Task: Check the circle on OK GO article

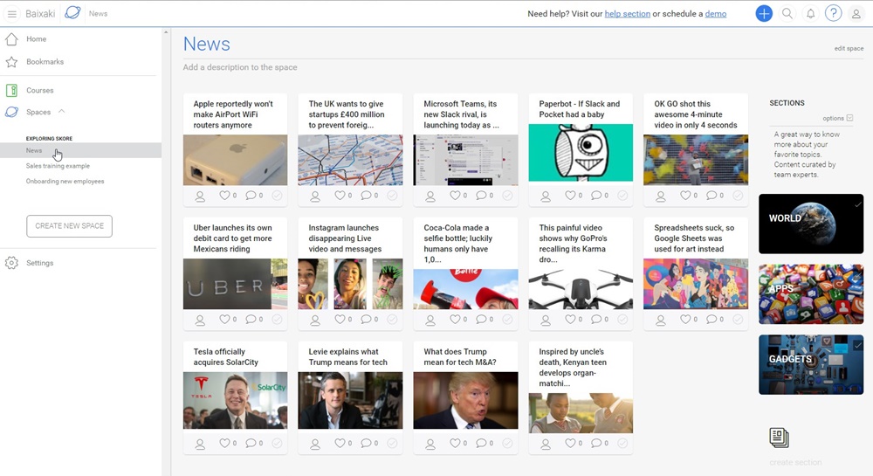Action: (x=738, y=197)
